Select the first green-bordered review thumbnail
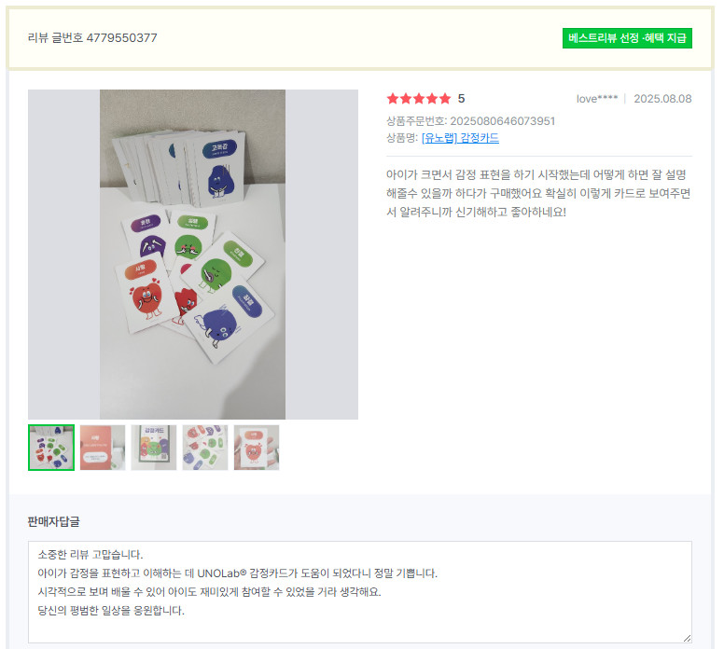Screen dimensions: 724x649 click(x=51, y=448)
